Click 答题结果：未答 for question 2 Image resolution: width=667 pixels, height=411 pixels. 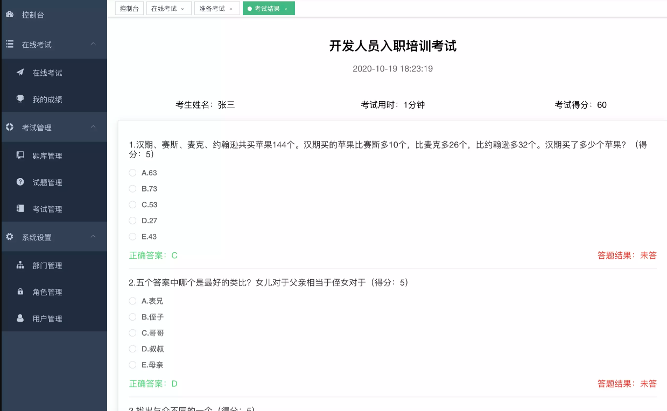[627, 384]
